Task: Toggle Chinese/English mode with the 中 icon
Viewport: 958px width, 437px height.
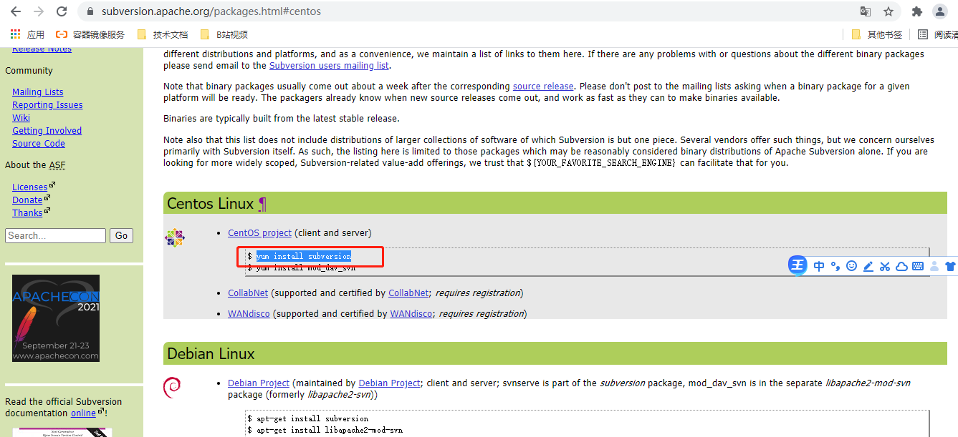Action: pyautogui.click(x=819, y=265)
